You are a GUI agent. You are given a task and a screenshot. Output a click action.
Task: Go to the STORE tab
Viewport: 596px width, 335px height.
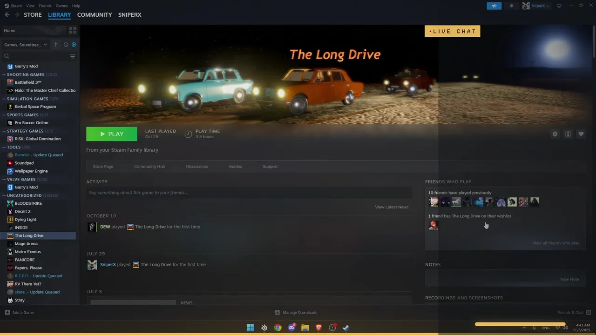click(33, 15)
